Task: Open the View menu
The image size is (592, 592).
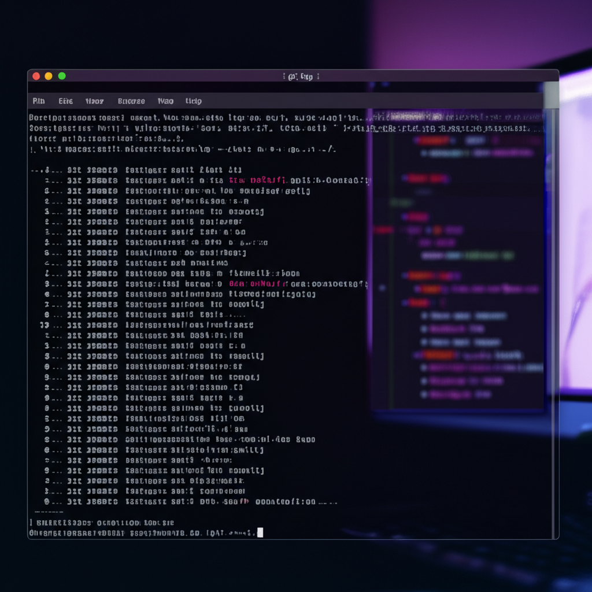Action: (x=94, y=101)
